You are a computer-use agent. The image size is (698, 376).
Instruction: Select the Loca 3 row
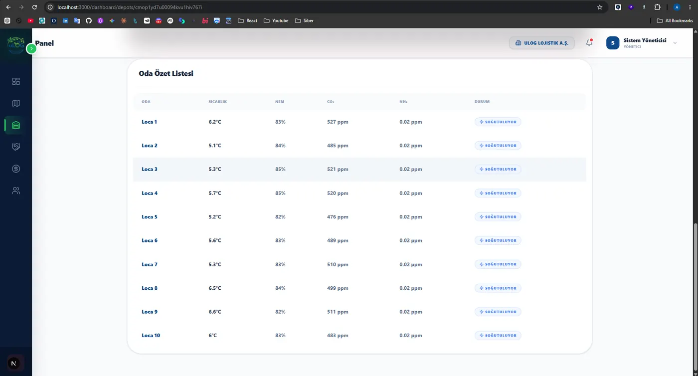359,169
